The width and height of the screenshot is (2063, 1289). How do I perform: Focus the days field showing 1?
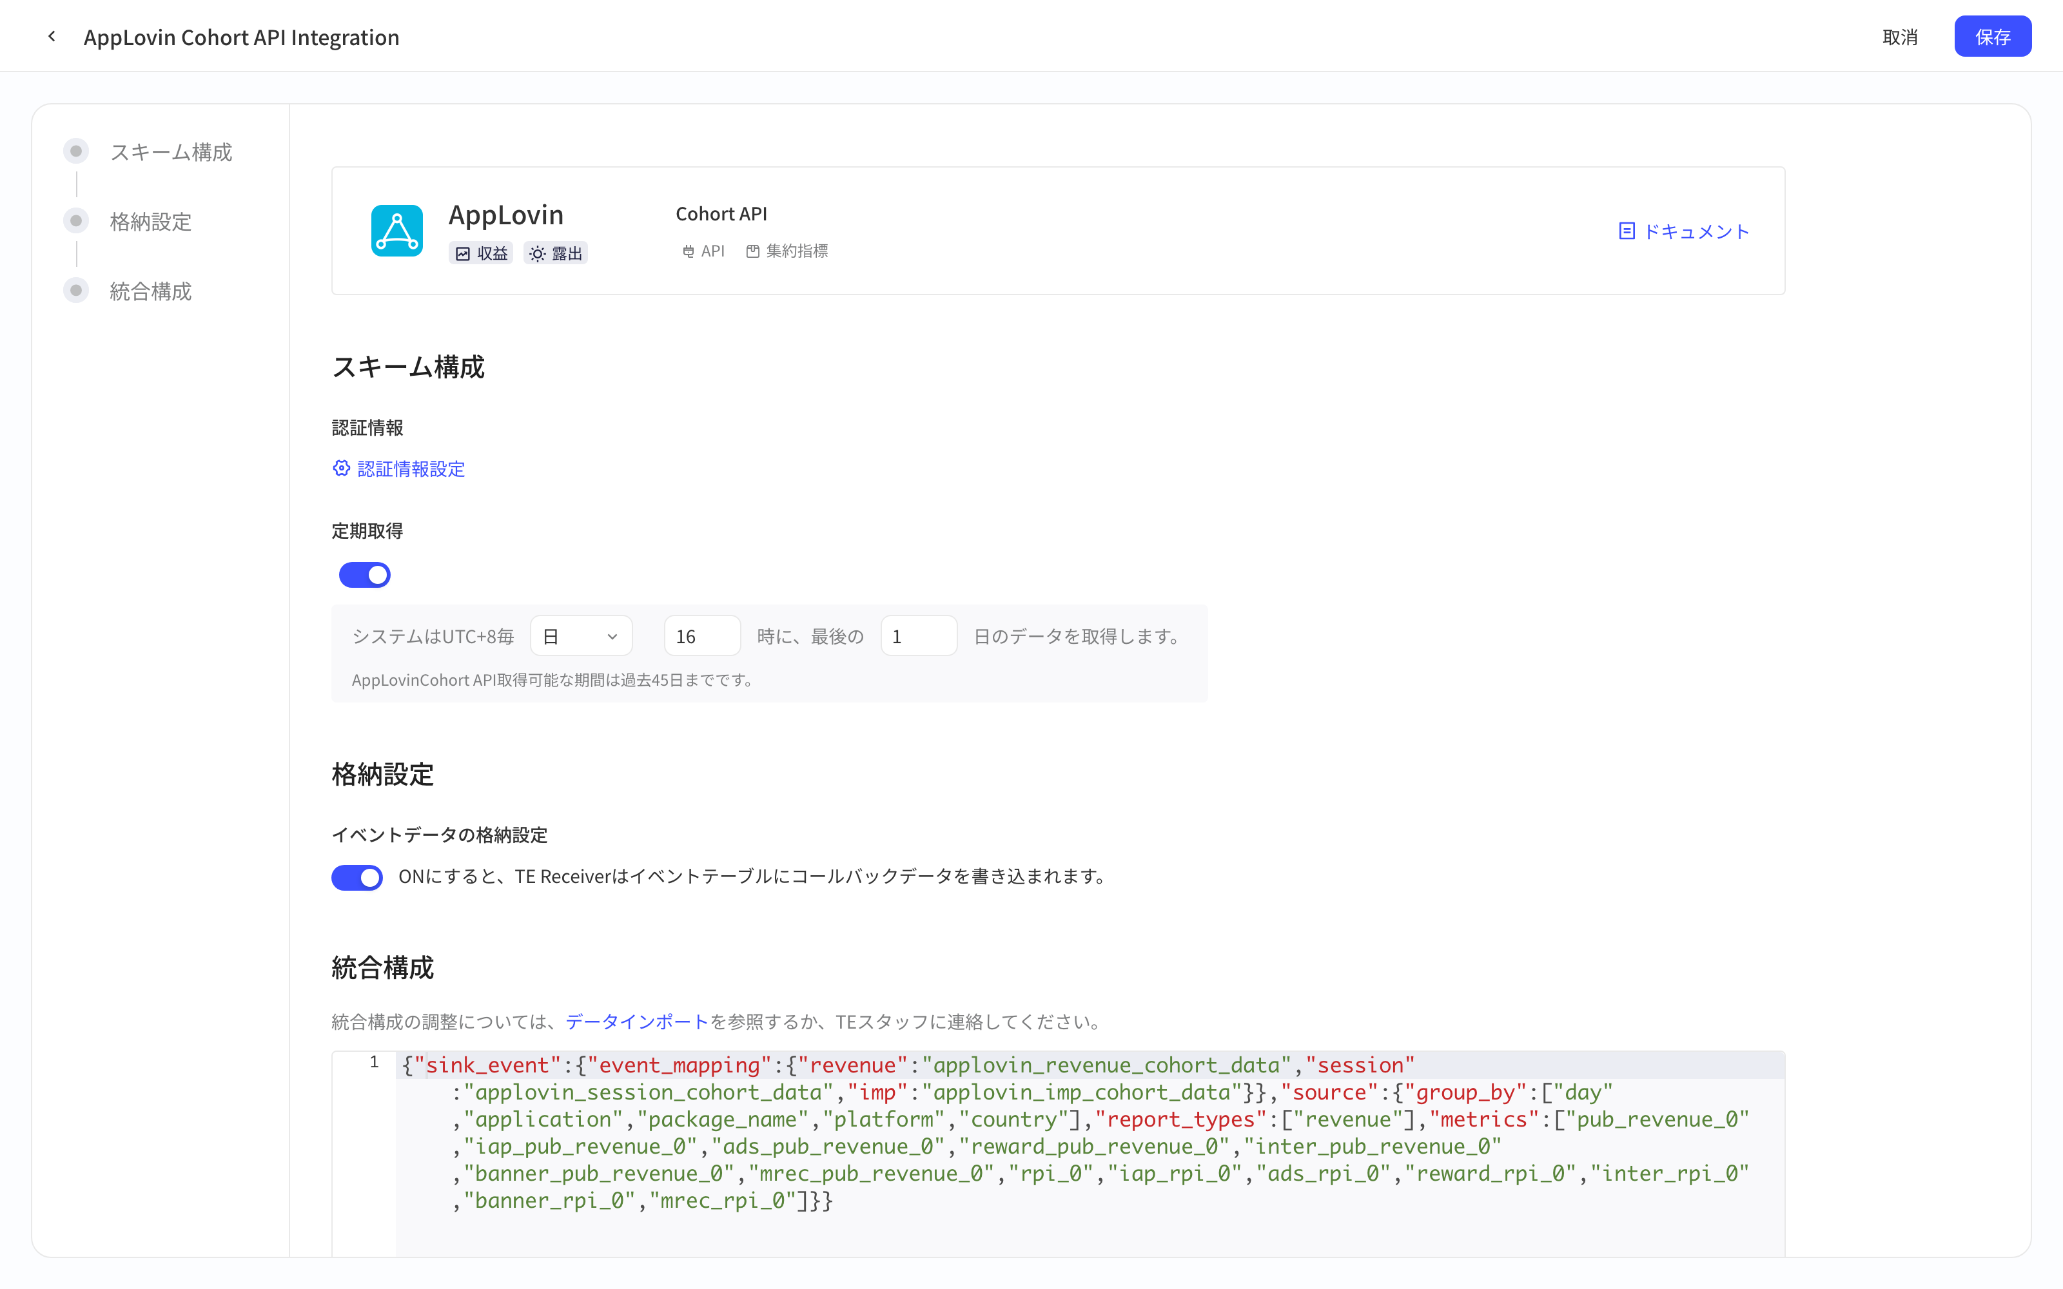918,636
